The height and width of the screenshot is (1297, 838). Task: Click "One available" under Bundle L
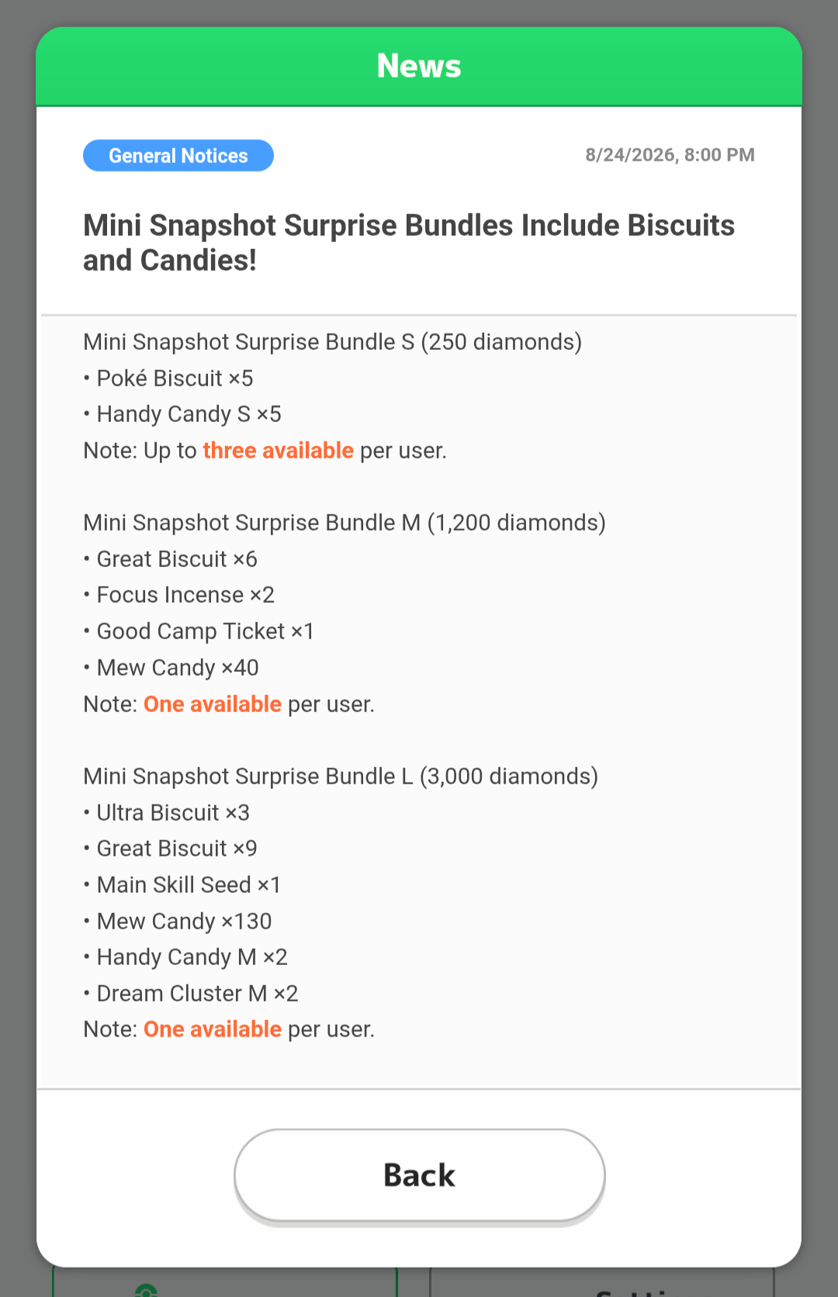coord(213,1029)
